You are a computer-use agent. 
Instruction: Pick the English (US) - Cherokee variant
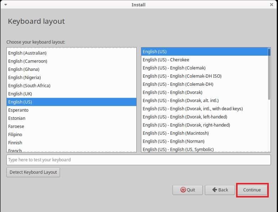pyautogui.click(x=205, y=60)
